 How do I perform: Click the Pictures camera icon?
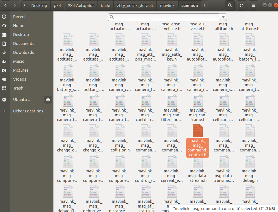tap(4, 70)
